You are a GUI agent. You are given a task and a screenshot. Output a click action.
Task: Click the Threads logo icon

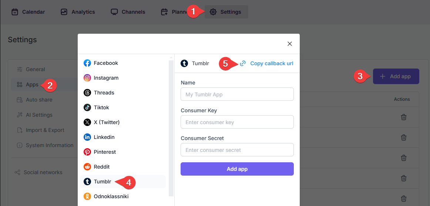pos(87,93)
